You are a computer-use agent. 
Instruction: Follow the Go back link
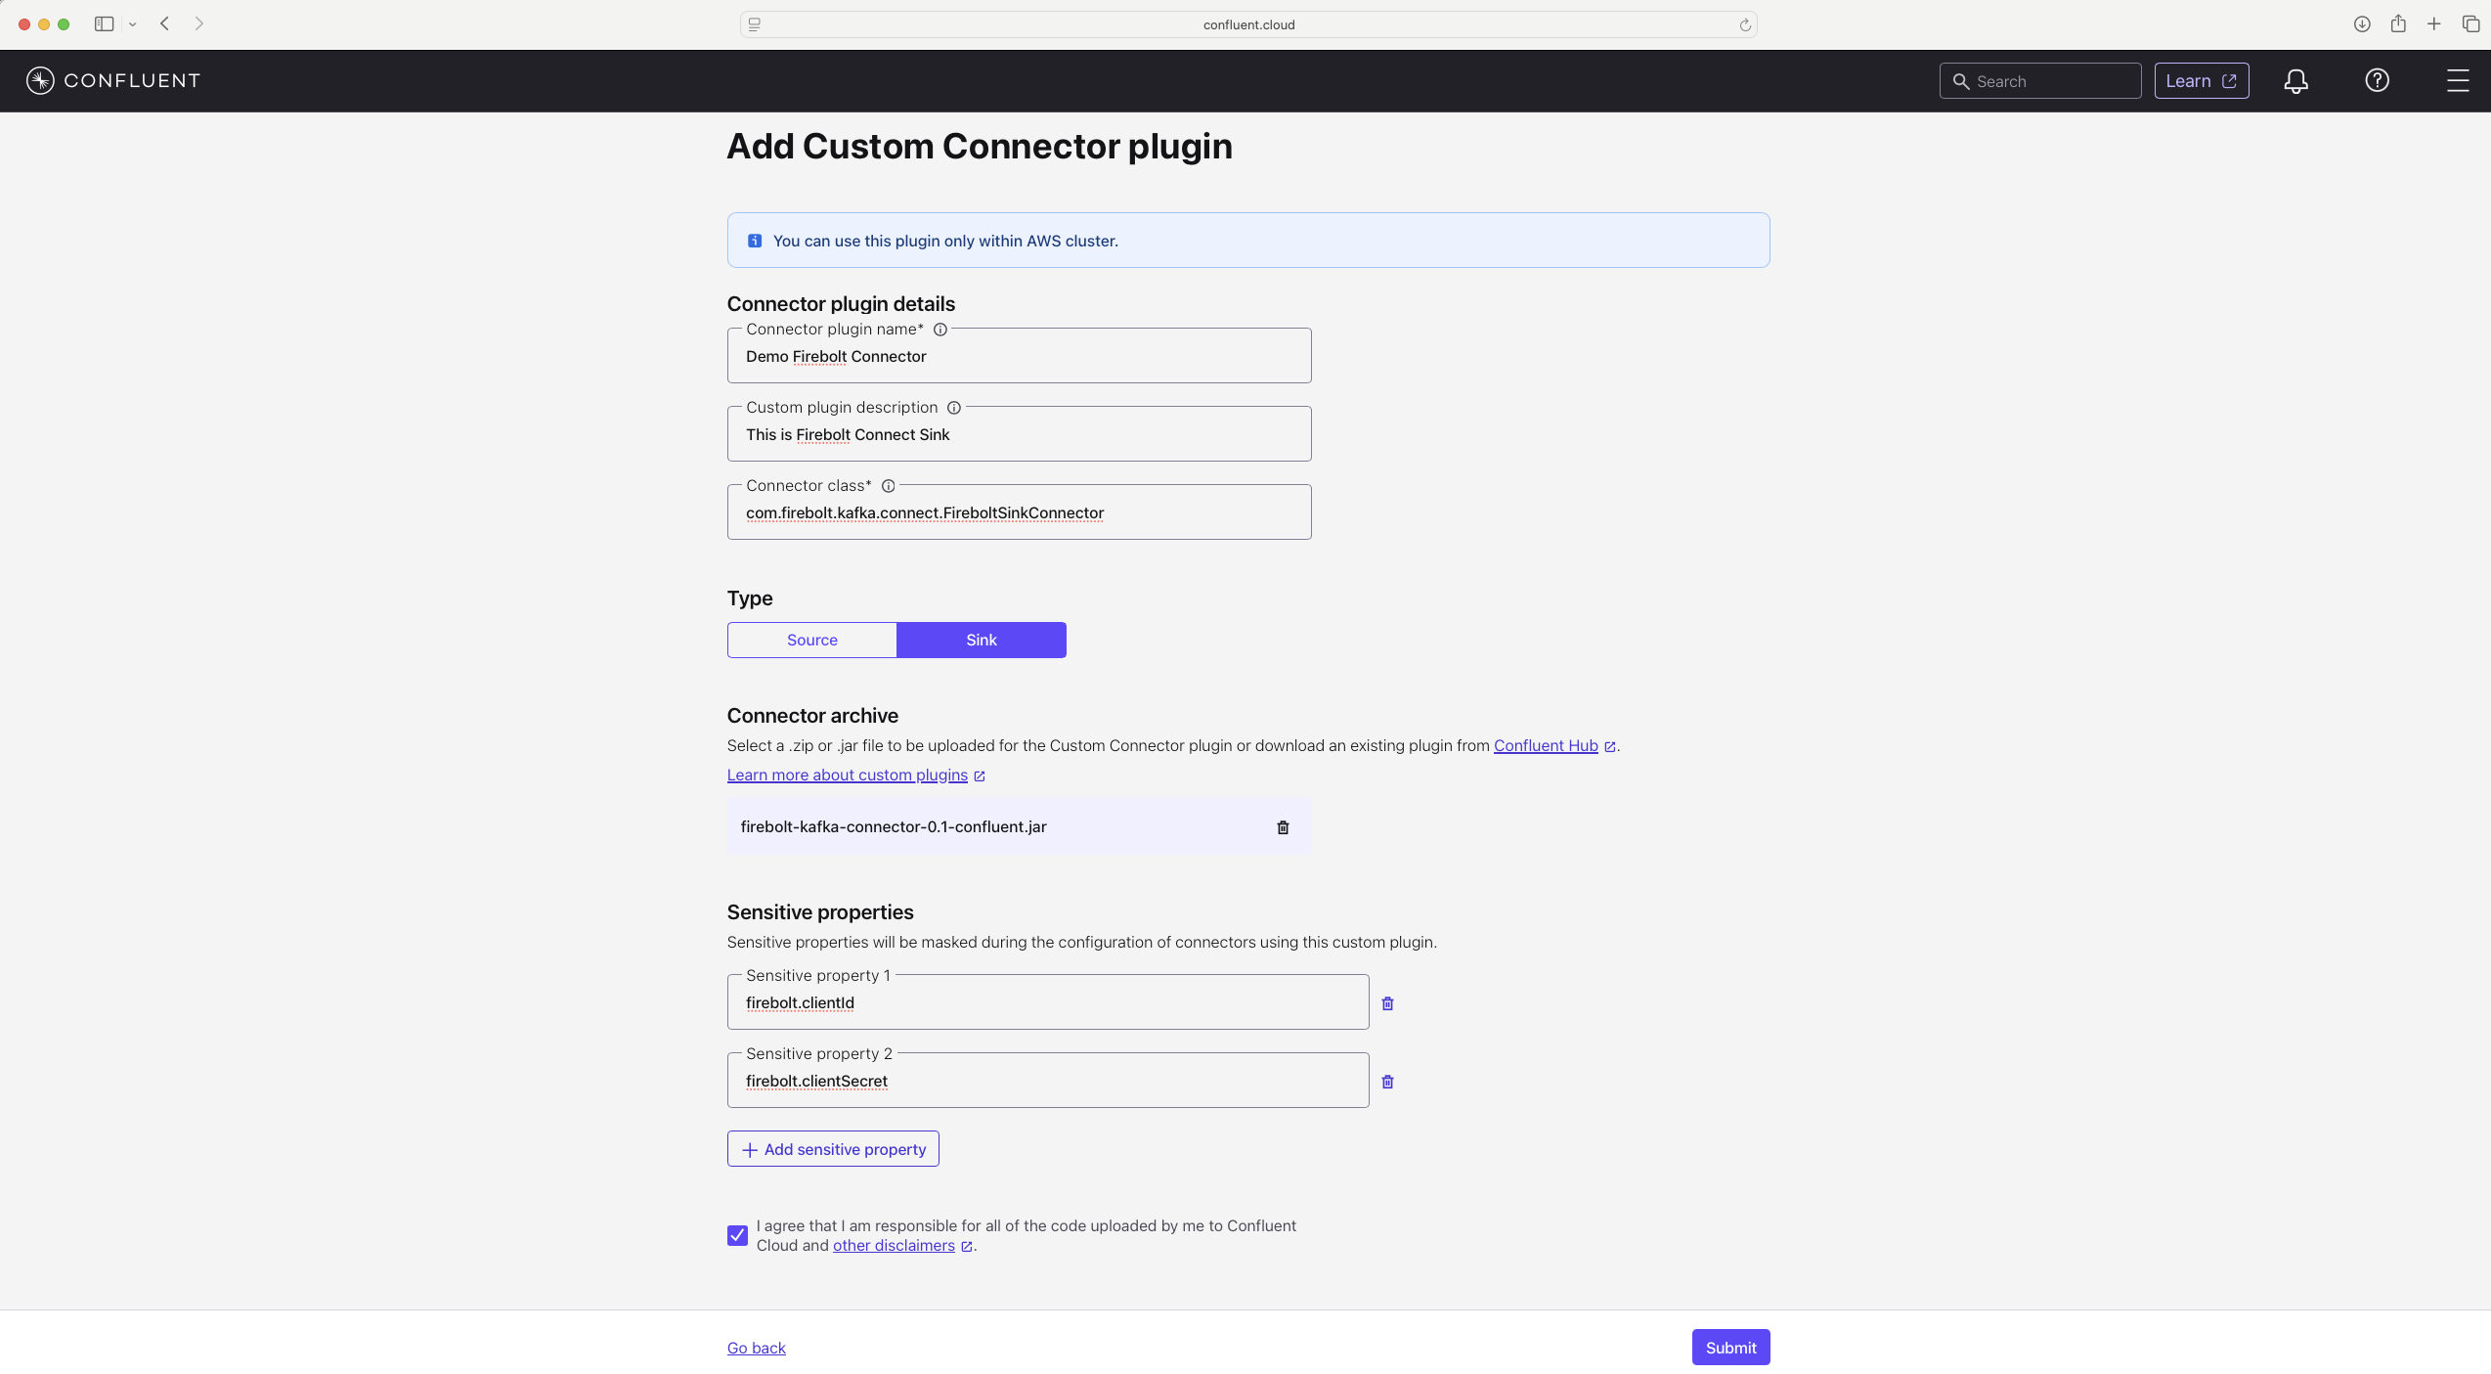(x=756, y=1348)
